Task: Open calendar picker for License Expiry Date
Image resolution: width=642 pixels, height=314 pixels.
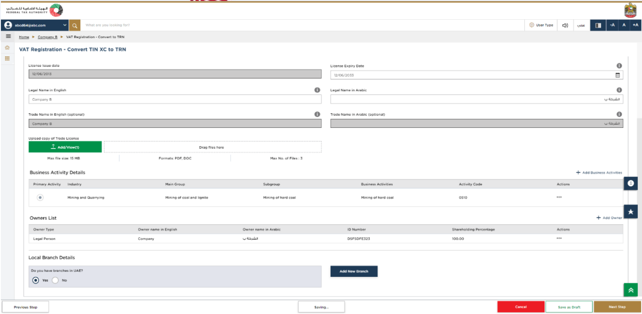Action: 618,75
